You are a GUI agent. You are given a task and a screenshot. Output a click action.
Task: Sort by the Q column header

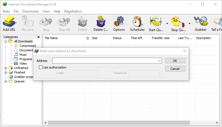pyautogui.click(x=88, y=38)
